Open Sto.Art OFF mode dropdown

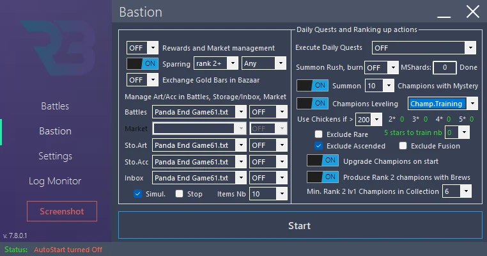tap(268, 145)
